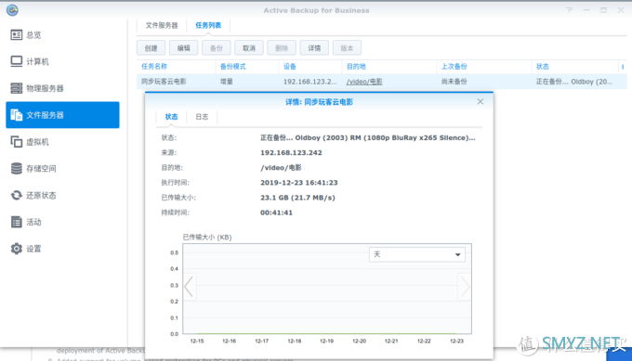Open the 活动 activity icon
Image resolution: width=632 pixels, height=361 pixels.
pos(16,222)
